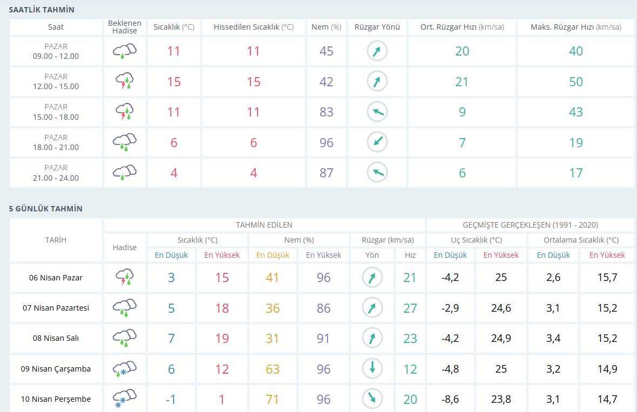Click the 5 Günlük Tahmin section title
637x412 pixels.
46,209
